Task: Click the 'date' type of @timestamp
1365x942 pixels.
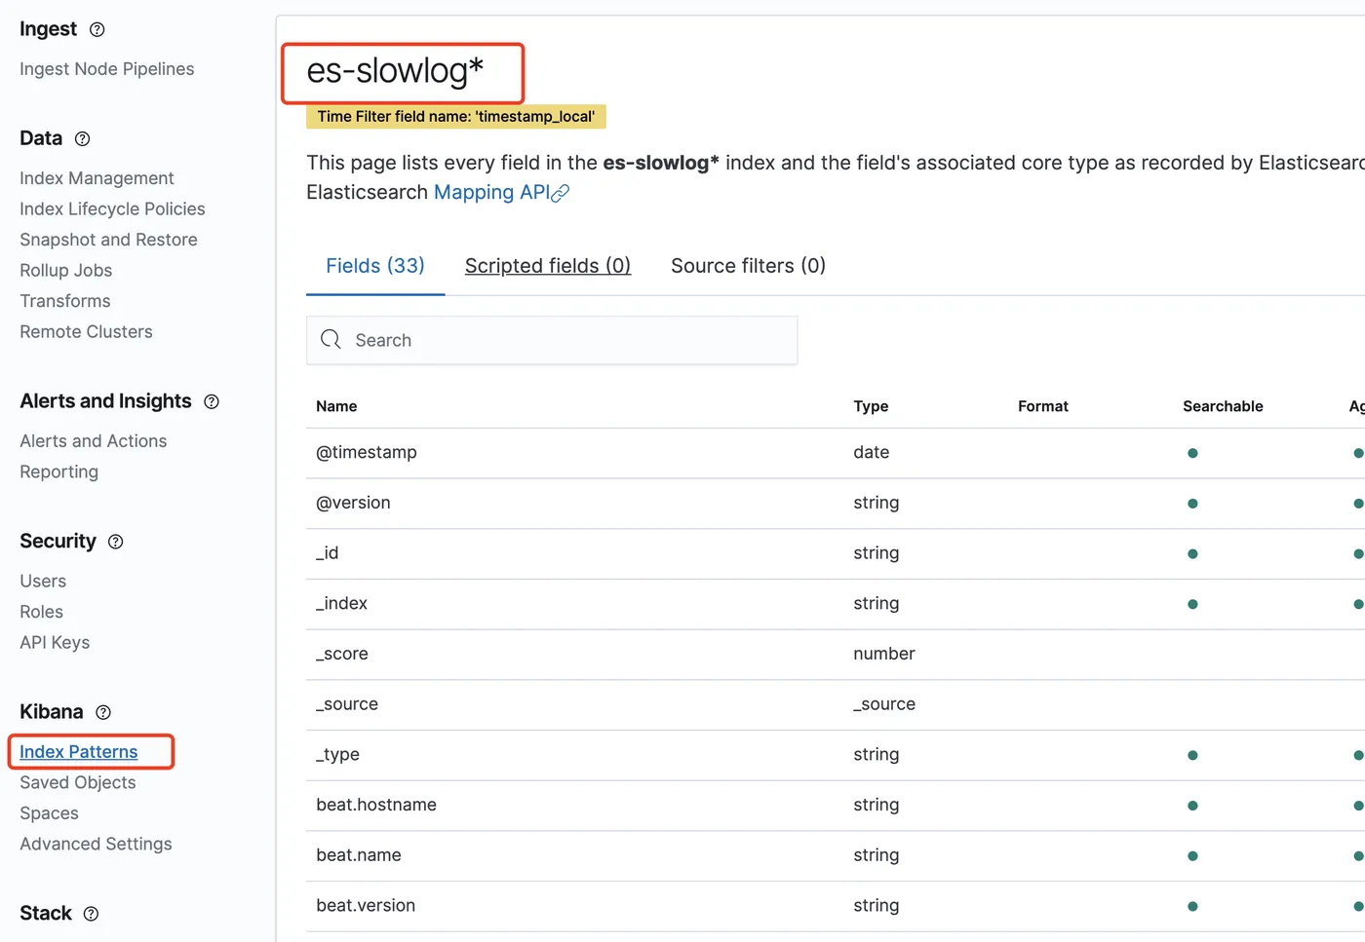Action: tap(872, 452)
